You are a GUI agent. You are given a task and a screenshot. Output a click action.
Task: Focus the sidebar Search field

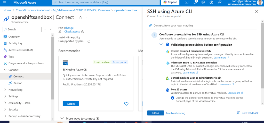point(22,29)
